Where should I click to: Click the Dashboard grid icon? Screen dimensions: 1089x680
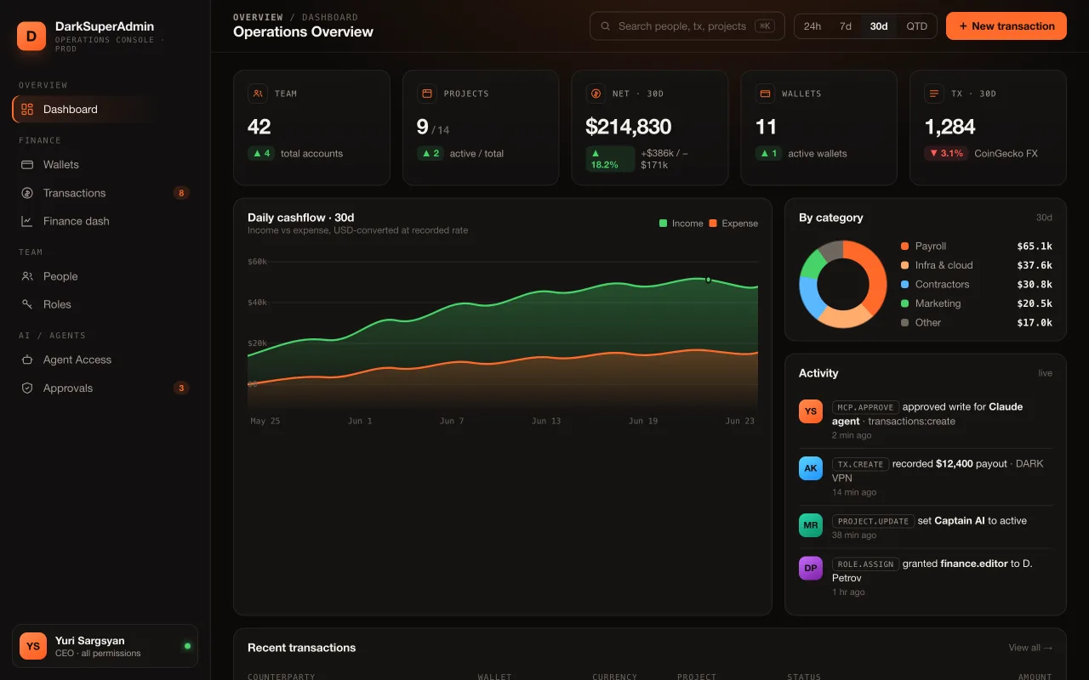pyautogui.click(x=27, y=109)
